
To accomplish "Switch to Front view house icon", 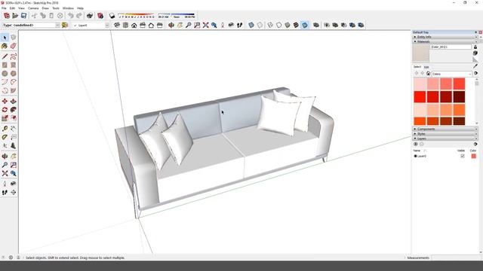I will pos(134,25).
